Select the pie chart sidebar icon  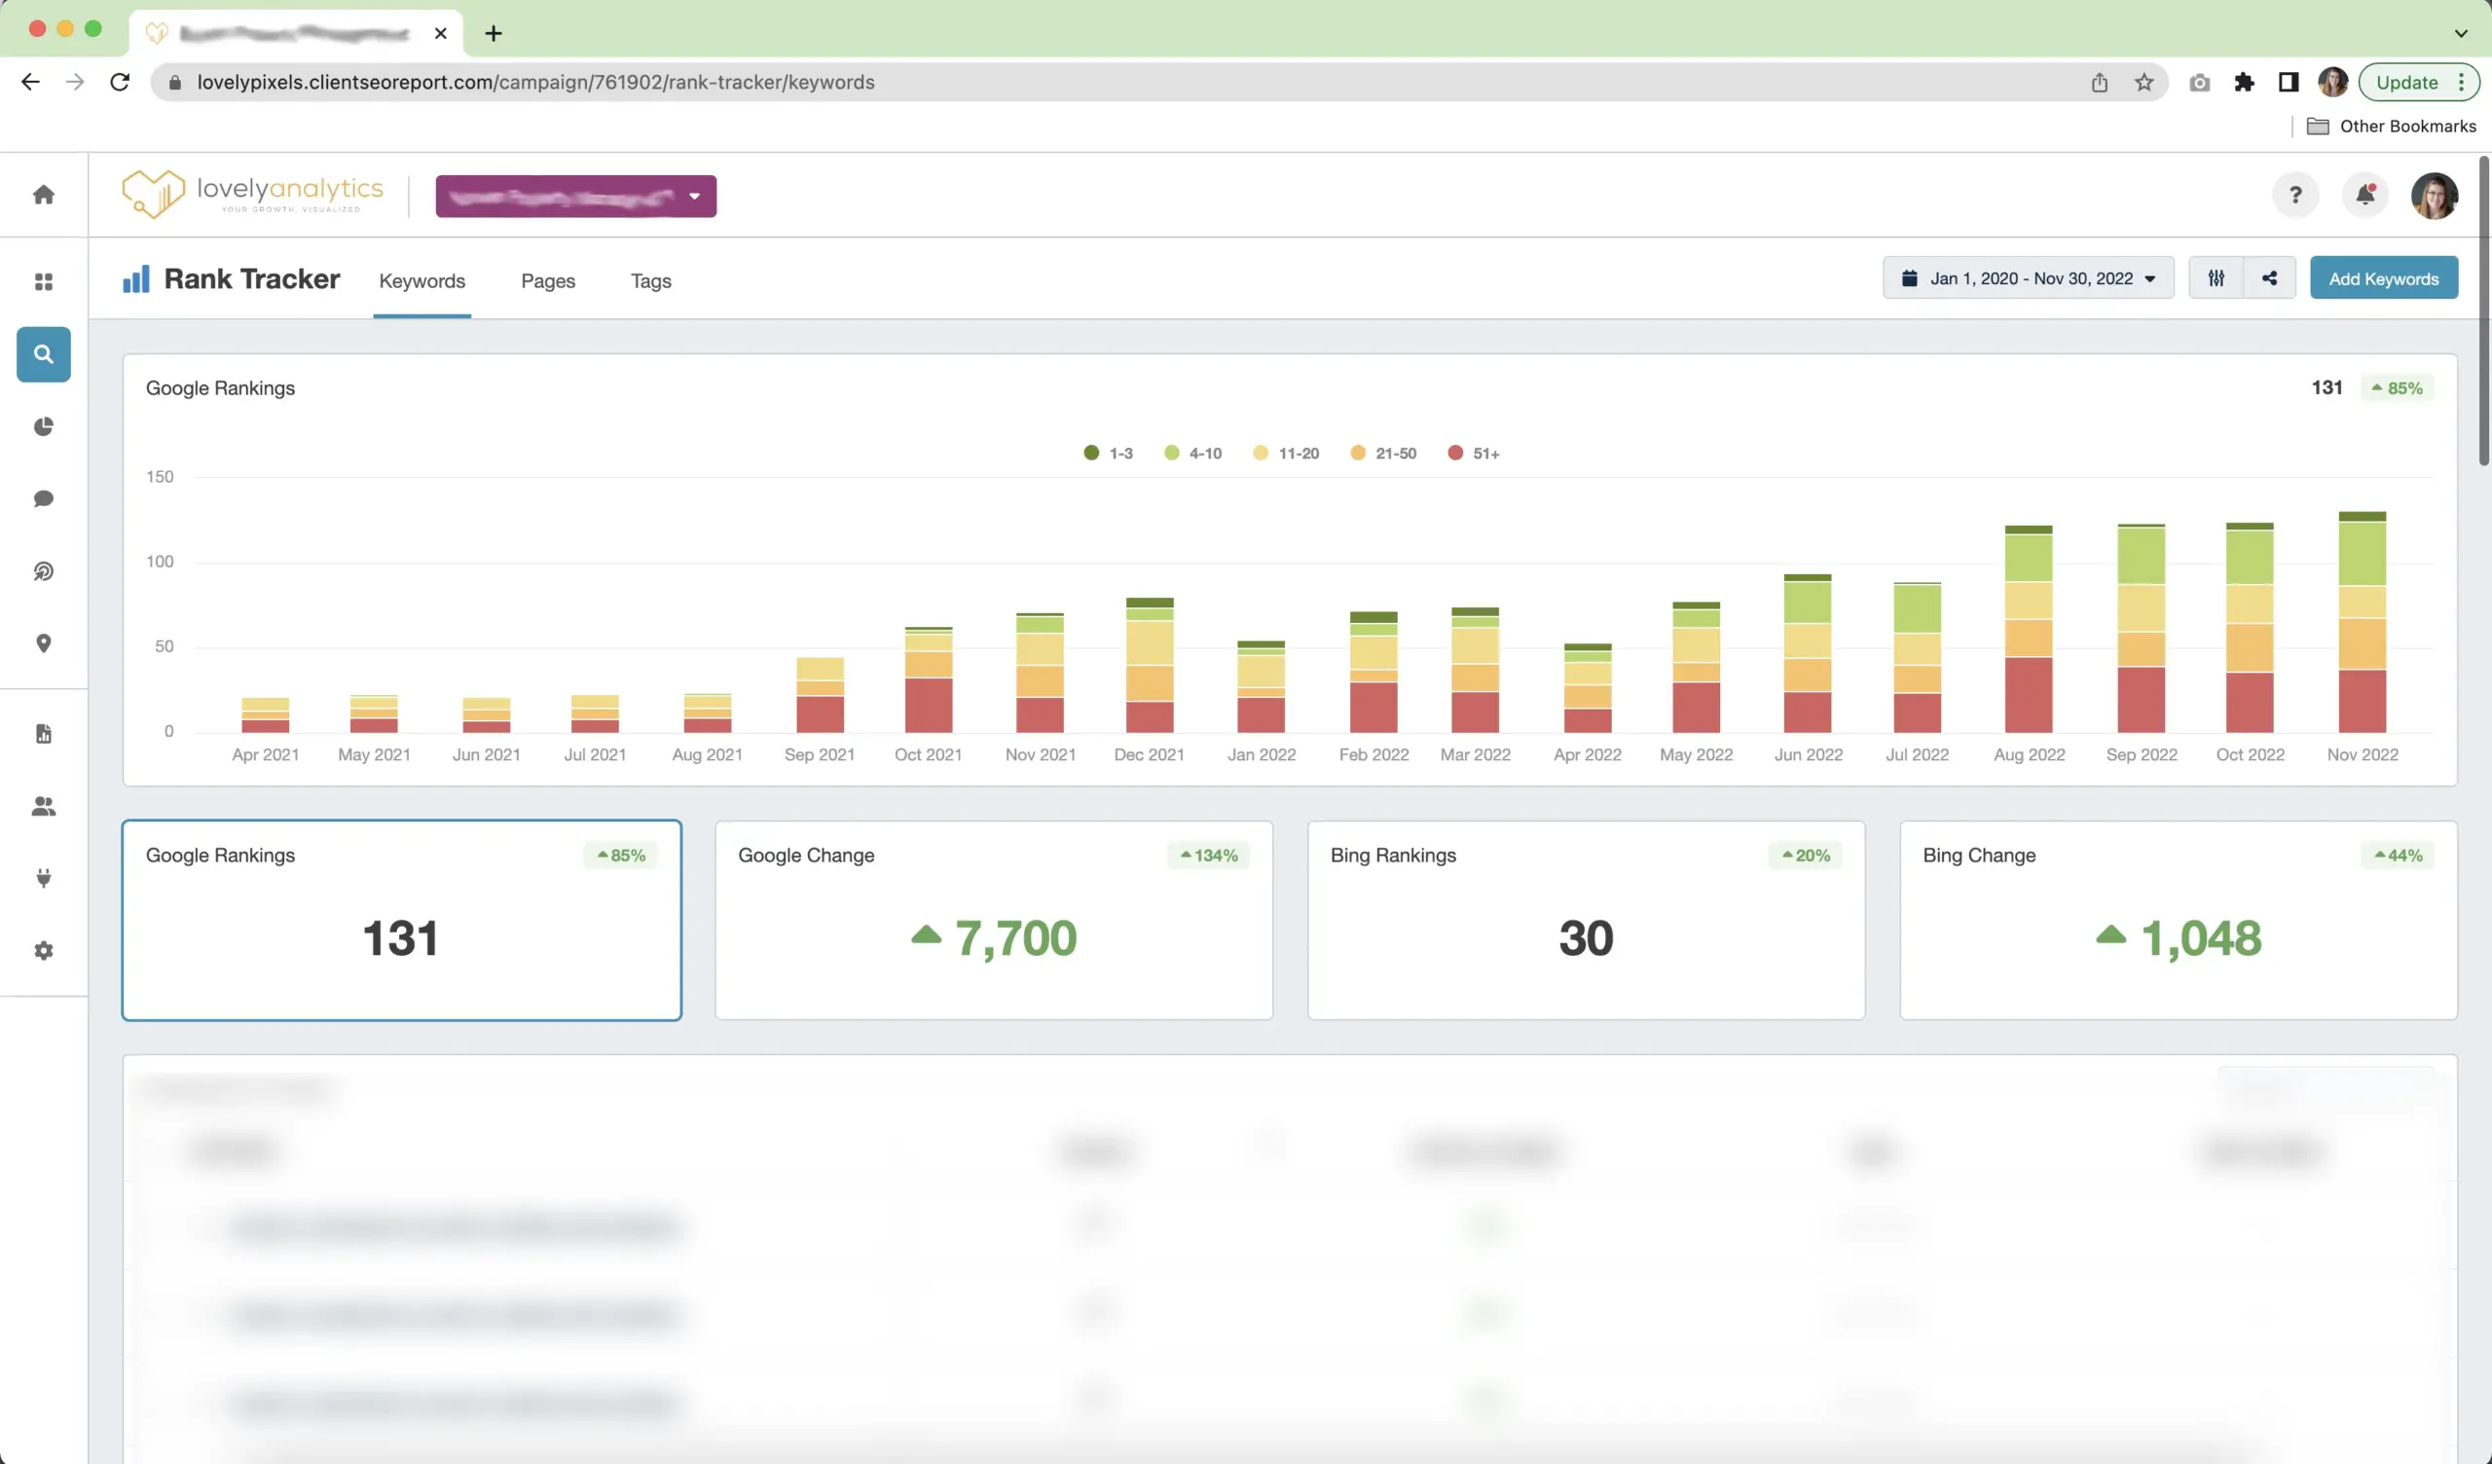click(x=44, y=426)
